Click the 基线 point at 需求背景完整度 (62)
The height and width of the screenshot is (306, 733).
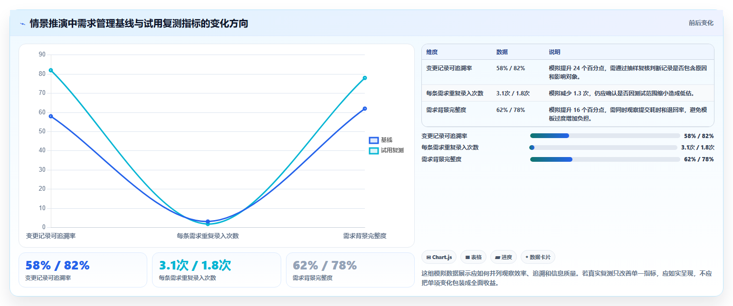(x=365, y=109)
